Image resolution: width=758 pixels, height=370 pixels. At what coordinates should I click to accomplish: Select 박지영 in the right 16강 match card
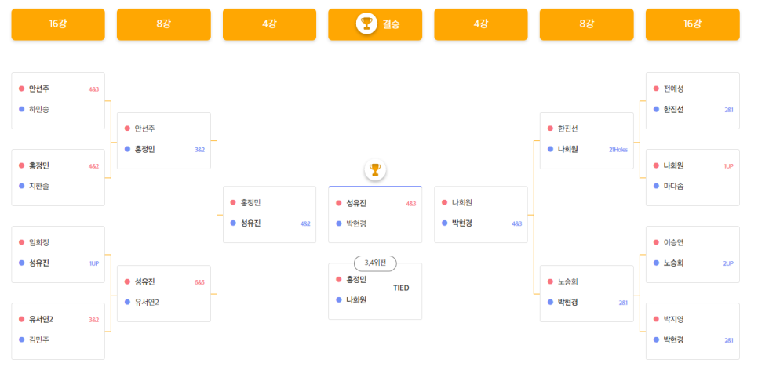click(673, 319)
